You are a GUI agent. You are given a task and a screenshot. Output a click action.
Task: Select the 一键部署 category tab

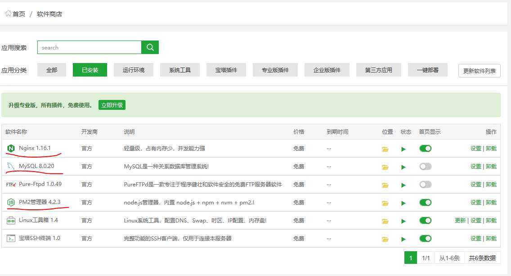pos(428,70)
